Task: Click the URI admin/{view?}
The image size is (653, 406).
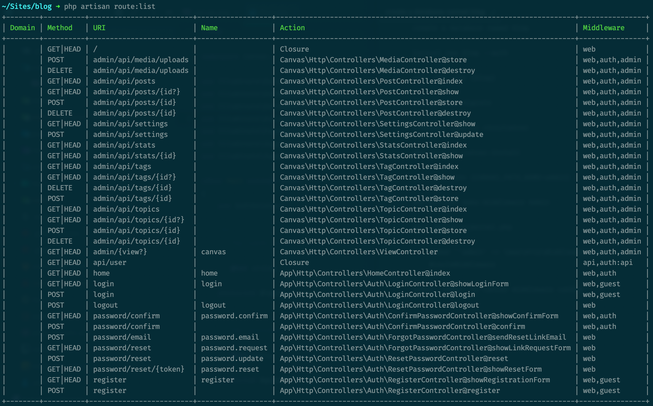Action: pos(120,252)
